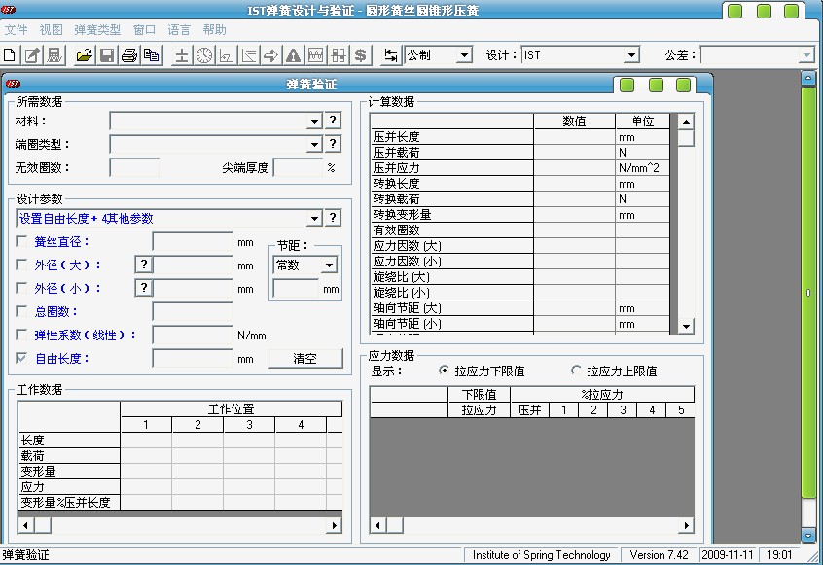Viewport: 823px width, 565px height.
Task: Click work position column 1 header
Action: 146,424
